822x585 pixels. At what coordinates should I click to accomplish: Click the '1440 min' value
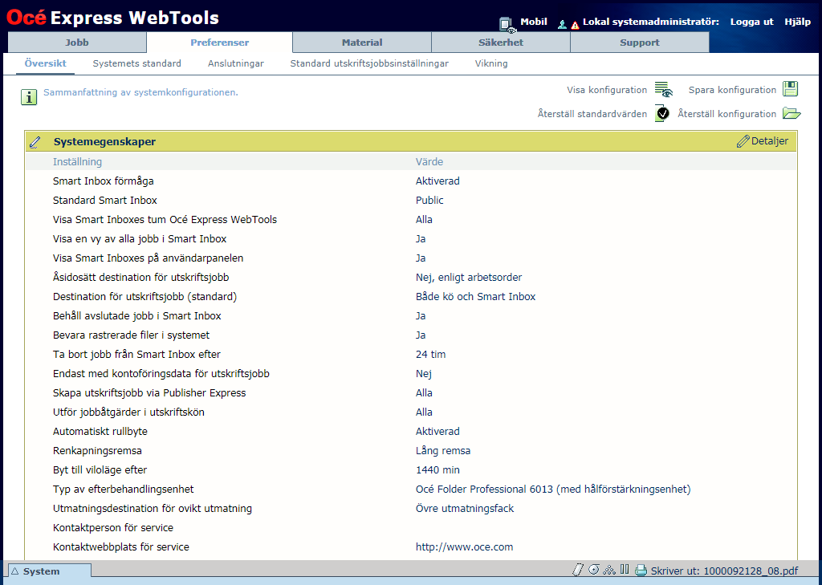click(x=437, y=470)
